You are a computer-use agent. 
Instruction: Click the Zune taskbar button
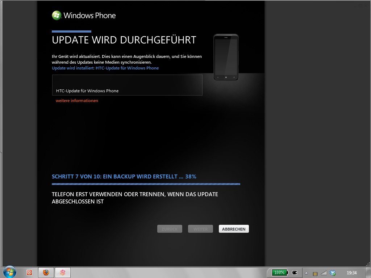pos(63,273)
